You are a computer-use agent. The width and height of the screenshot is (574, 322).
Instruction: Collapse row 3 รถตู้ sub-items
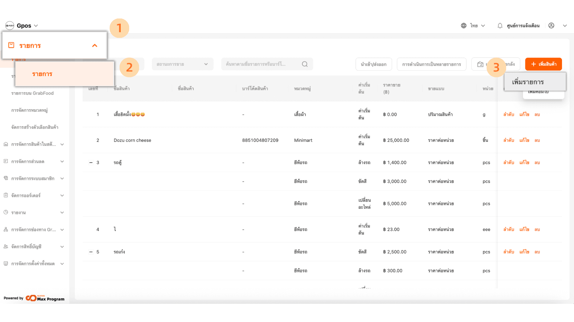pyautogui.click(x=91, y=162)
